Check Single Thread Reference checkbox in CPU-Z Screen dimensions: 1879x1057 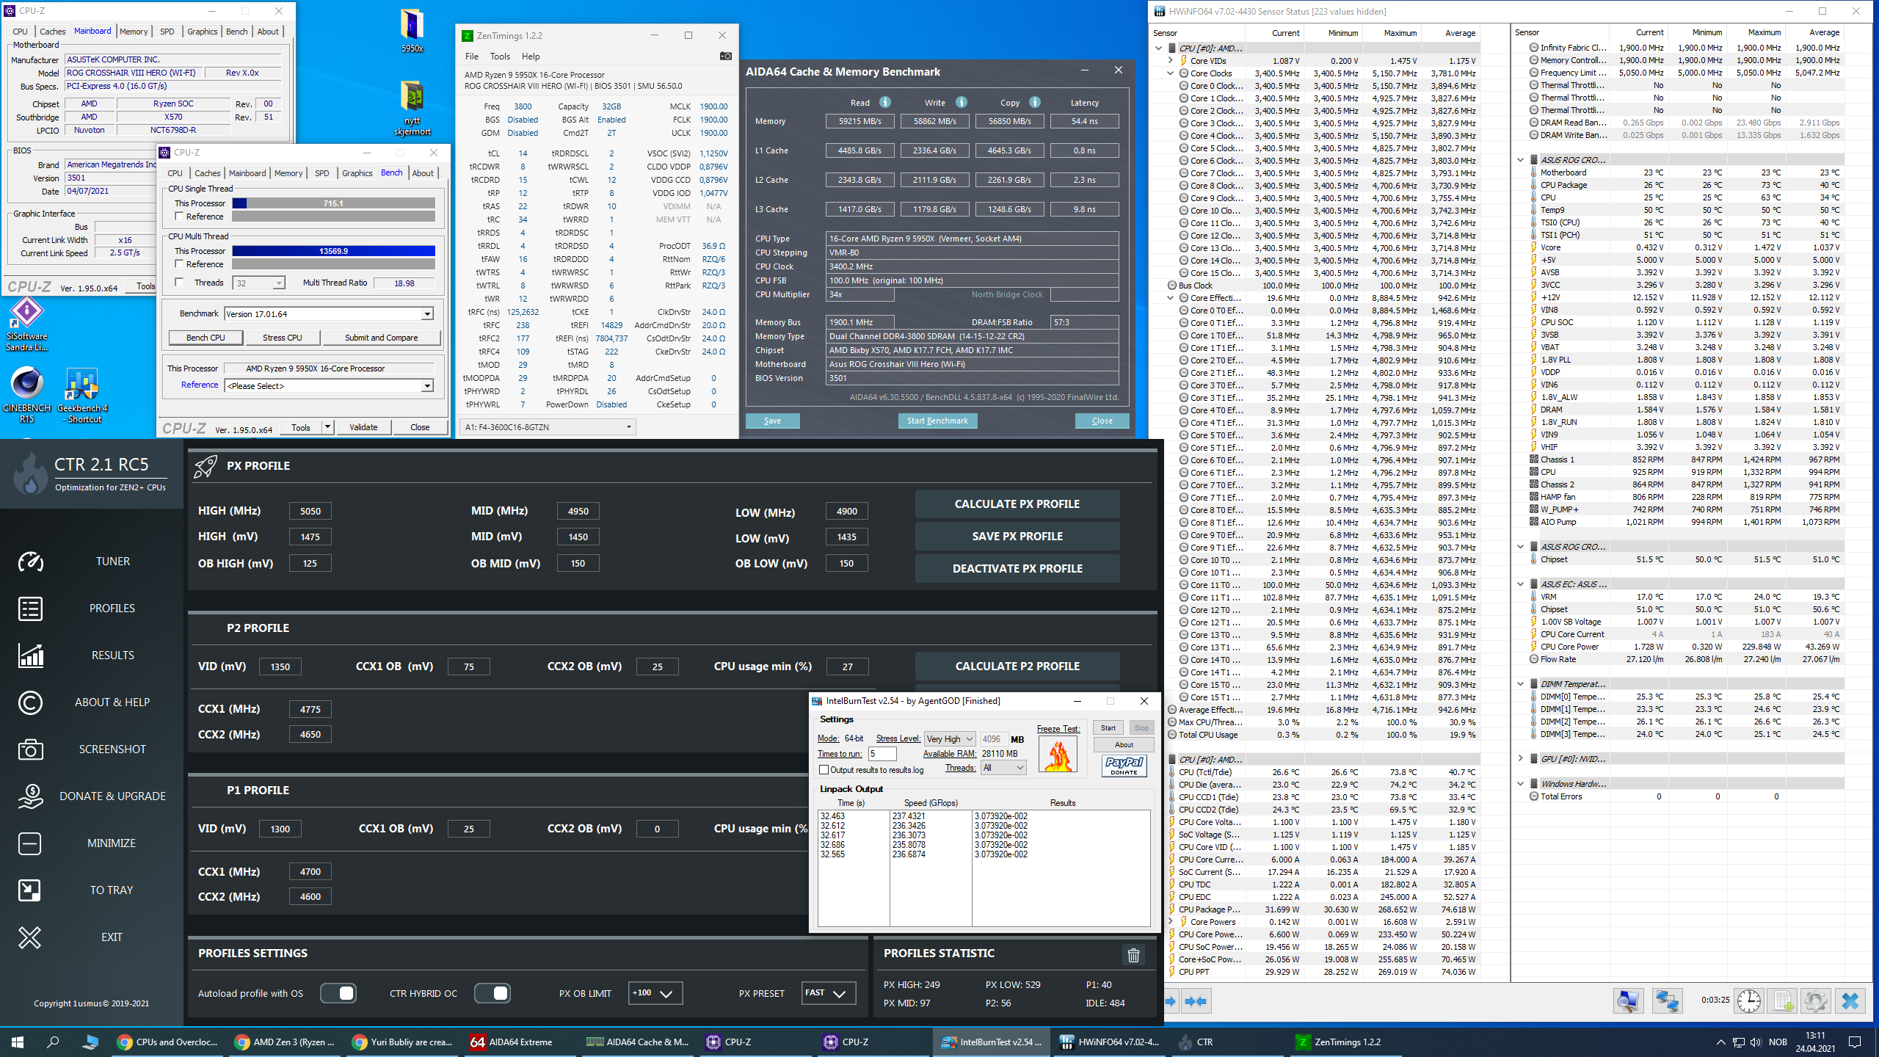(179, 217)
